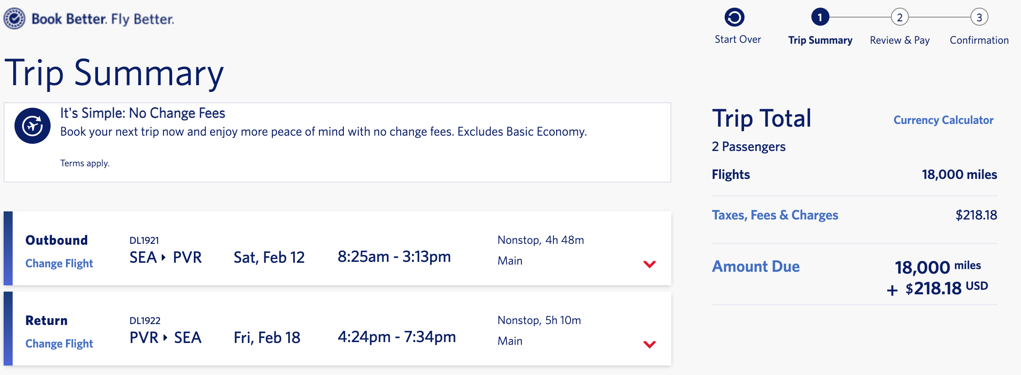Expand the Taxes, Fees & Charges breakdown
The image size is (1021, 375).
pyautogui.click(x=775, y=215)
